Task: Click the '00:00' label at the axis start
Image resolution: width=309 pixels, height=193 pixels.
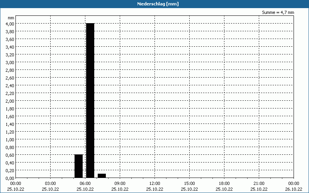Action: coord(15,184)
